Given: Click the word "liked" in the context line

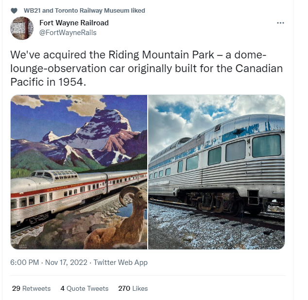Looking at the screenshot, I should pos(137,11).
